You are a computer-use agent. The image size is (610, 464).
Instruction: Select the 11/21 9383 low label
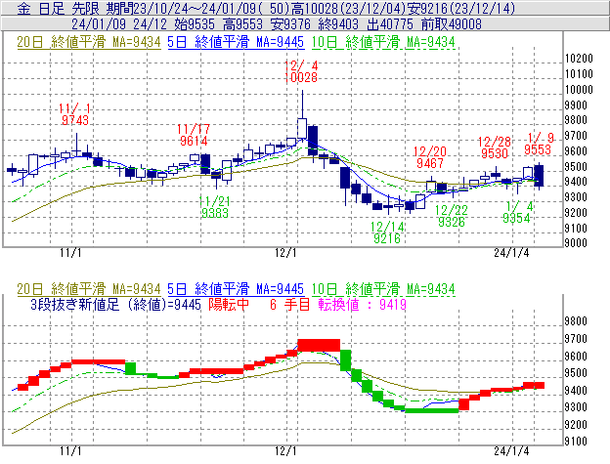coord(214,207)
